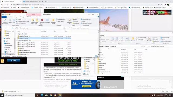Switch to Affichage tab in Téléchargements
The image size is (173, 97).
[x=22, y=17]
